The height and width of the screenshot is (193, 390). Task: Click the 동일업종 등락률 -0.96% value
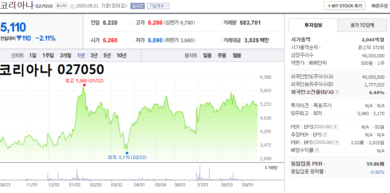(377, 172)
